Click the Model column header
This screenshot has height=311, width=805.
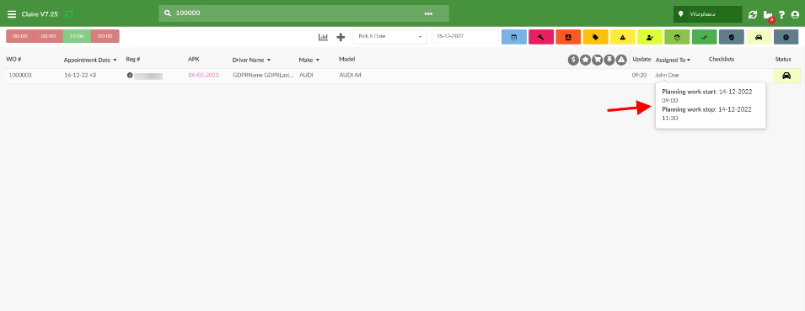click(x=347, y=60)
